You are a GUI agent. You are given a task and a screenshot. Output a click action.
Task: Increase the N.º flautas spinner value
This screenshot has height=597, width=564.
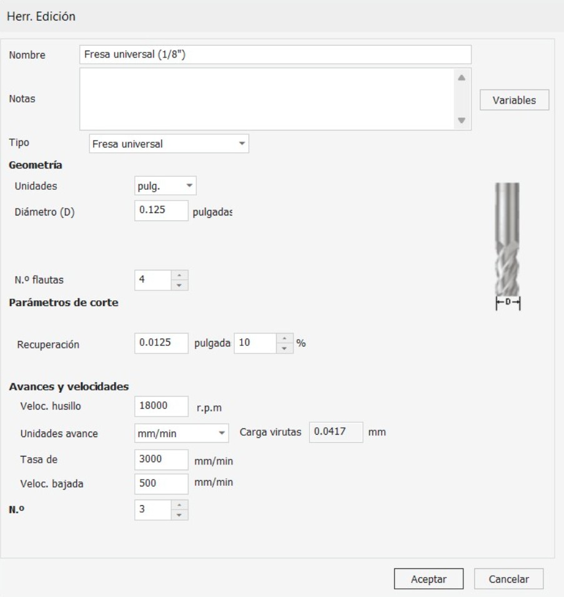pyautogui.click(x=179, y=275)
